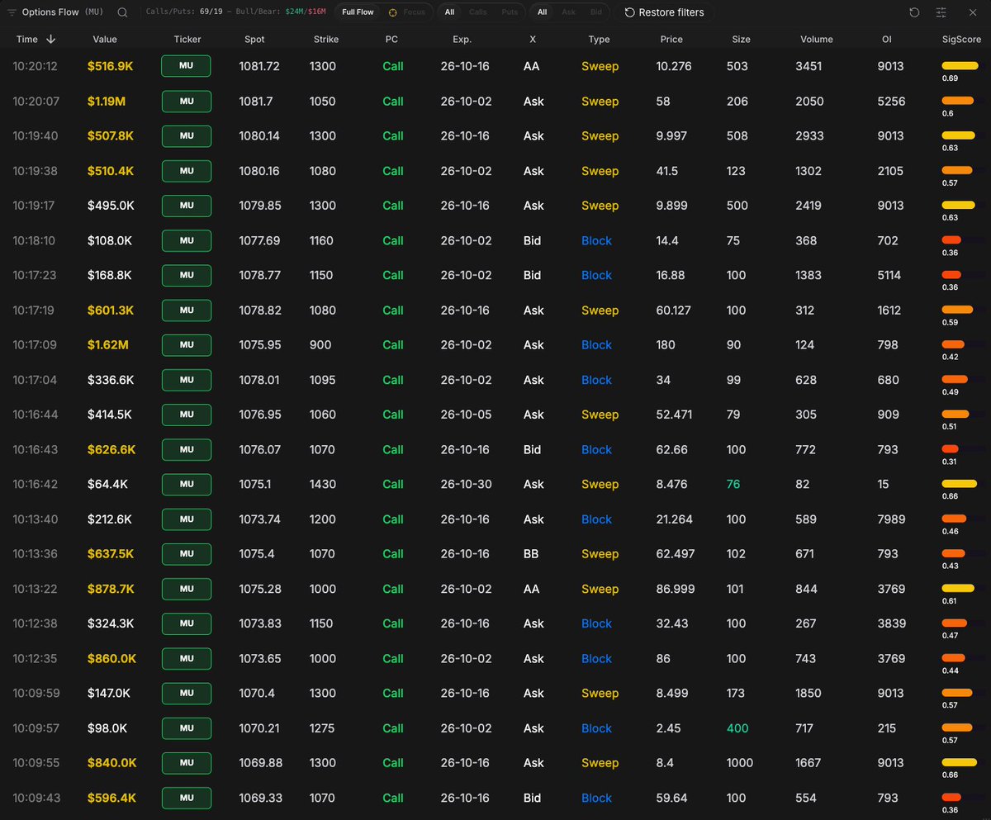Click the price 86.999 cell
This screenshot has height=820, width=991.
tap(676, 589)
